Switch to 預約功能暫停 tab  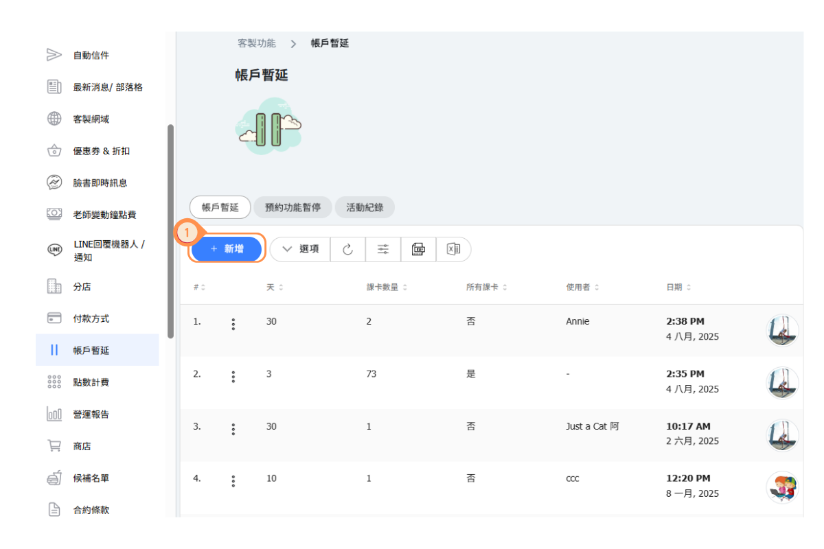(x=293, y=207)
